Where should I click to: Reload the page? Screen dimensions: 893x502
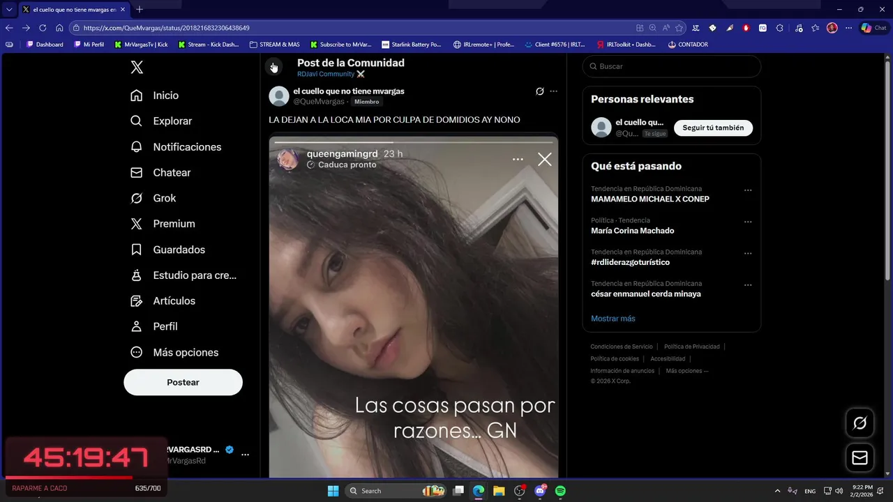click(43, 28)
